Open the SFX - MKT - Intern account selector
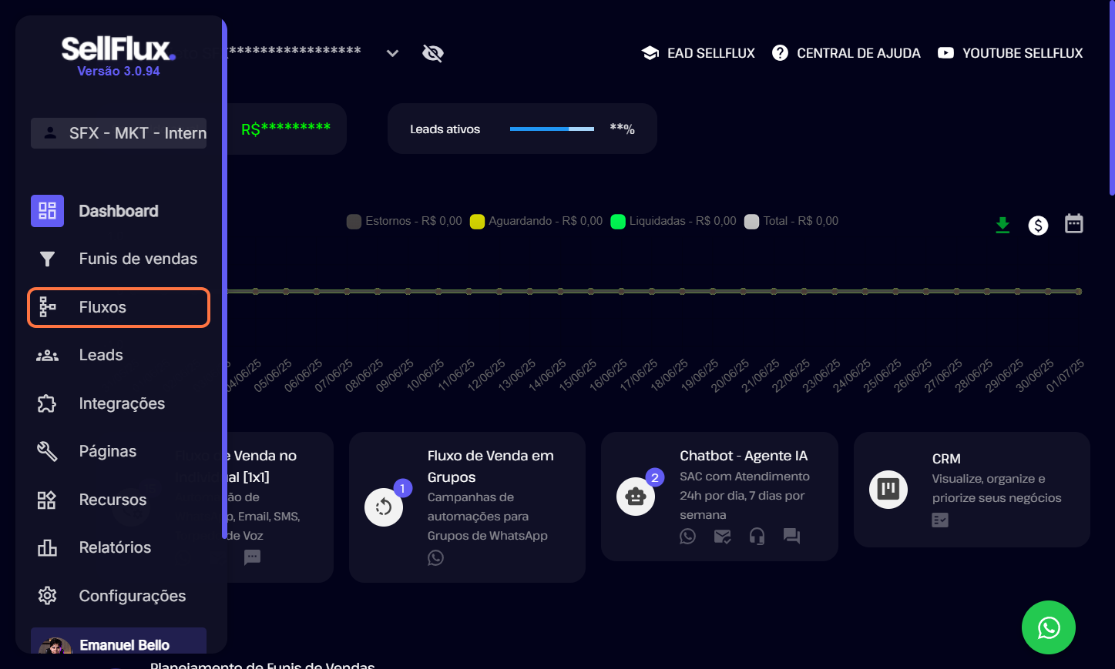The image size is (1115, 669). pos(119,133)
